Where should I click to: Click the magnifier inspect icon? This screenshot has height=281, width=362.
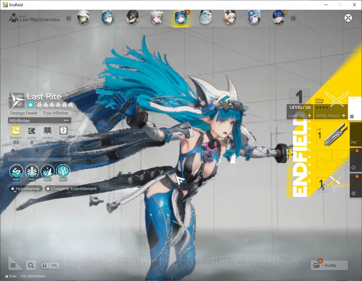click(31, 265)
